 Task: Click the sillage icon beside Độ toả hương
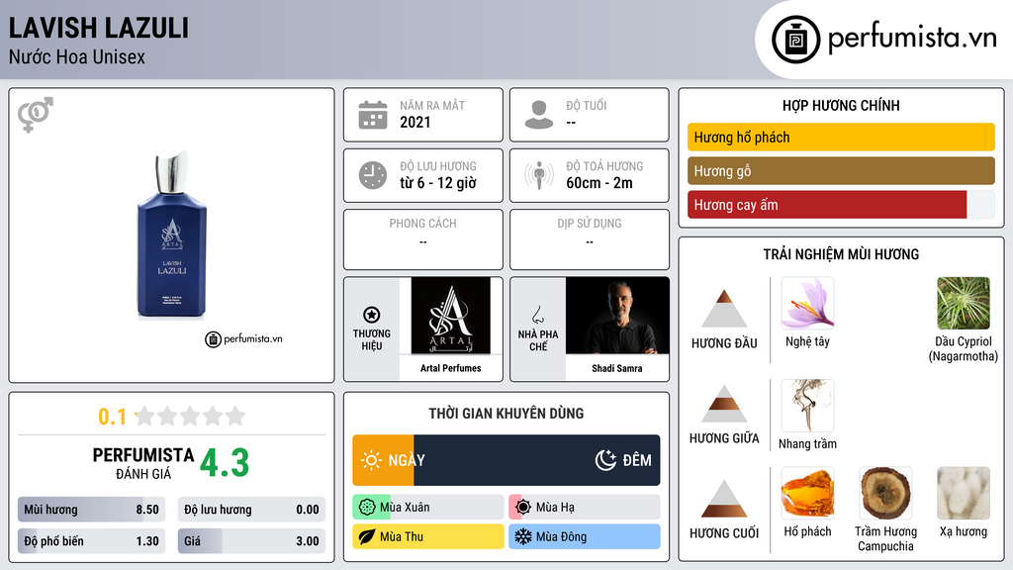539,175
